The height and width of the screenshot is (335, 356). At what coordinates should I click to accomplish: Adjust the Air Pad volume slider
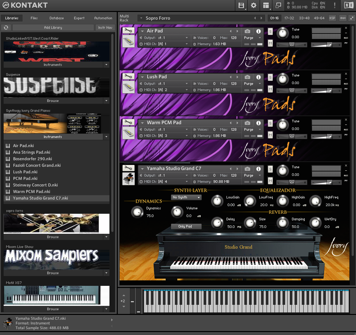click(326, 45)
